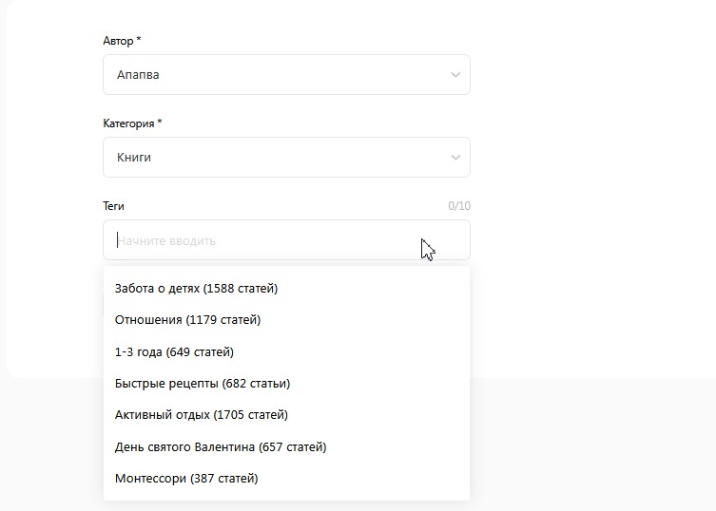Choose the Отношения tag from suggestions
This screenshot has width=716, height=511.
click(x=287, y=320)
